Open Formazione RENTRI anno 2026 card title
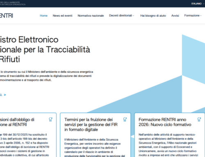The height and width of the screenshot is (157, 205). point(165,122)
